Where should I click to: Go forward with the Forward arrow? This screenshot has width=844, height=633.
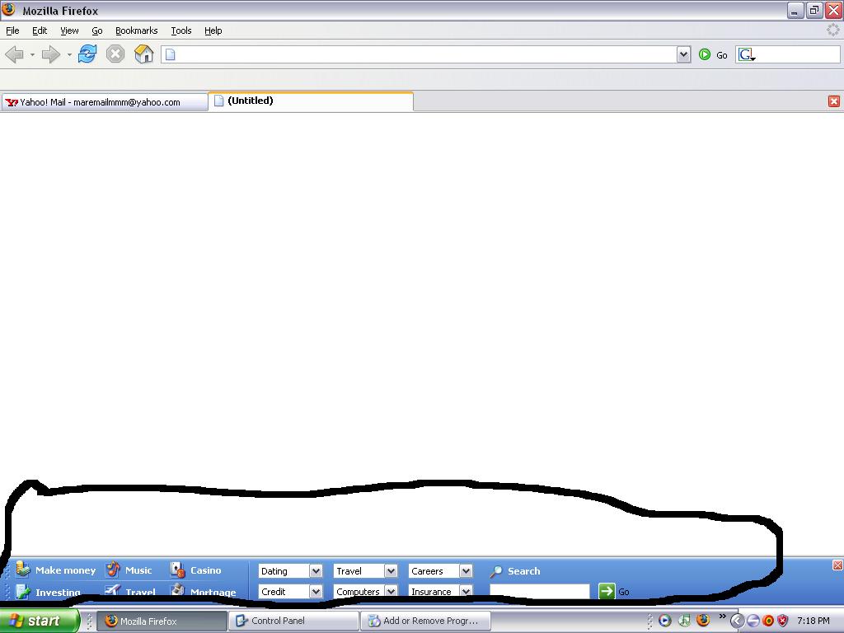[x=51, y=54]
